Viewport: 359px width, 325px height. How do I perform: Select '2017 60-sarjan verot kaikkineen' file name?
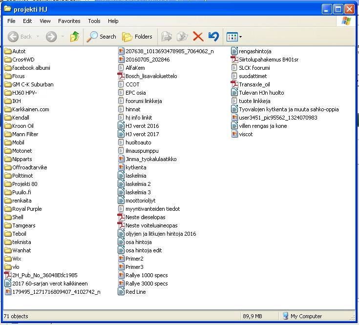click(50, 284)
